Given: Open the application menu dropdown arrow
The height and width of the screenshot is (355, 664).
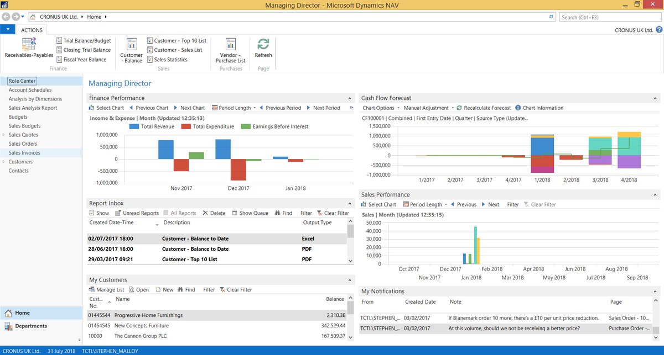Looking at the screenshot, I should point(8,29).
